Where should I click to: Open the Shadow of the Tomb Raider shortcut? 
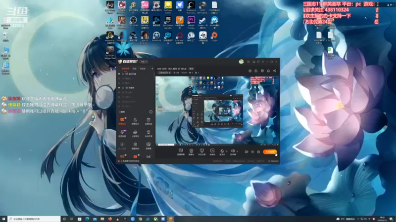(191, 7)
